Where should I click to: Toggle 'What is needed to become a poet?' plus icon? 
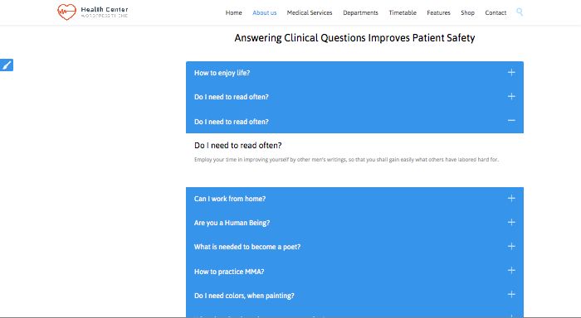[x=511, y=246]
